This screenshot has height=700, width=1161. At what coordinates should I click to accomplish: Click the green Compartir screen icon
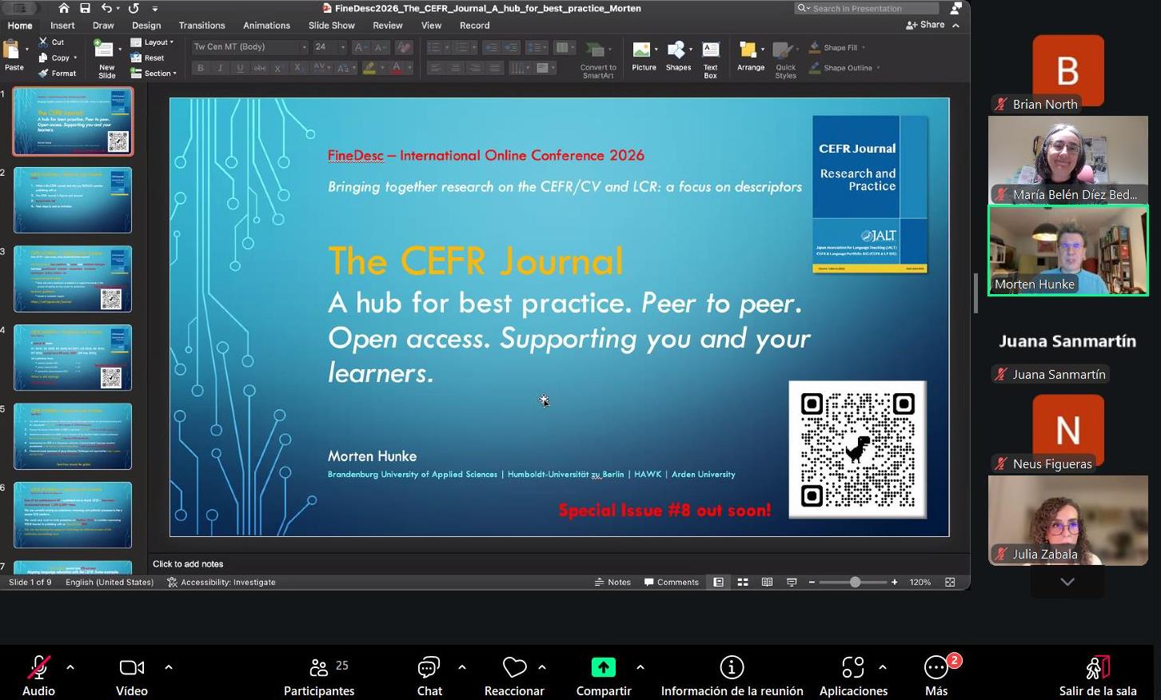(x=603, y=667)
